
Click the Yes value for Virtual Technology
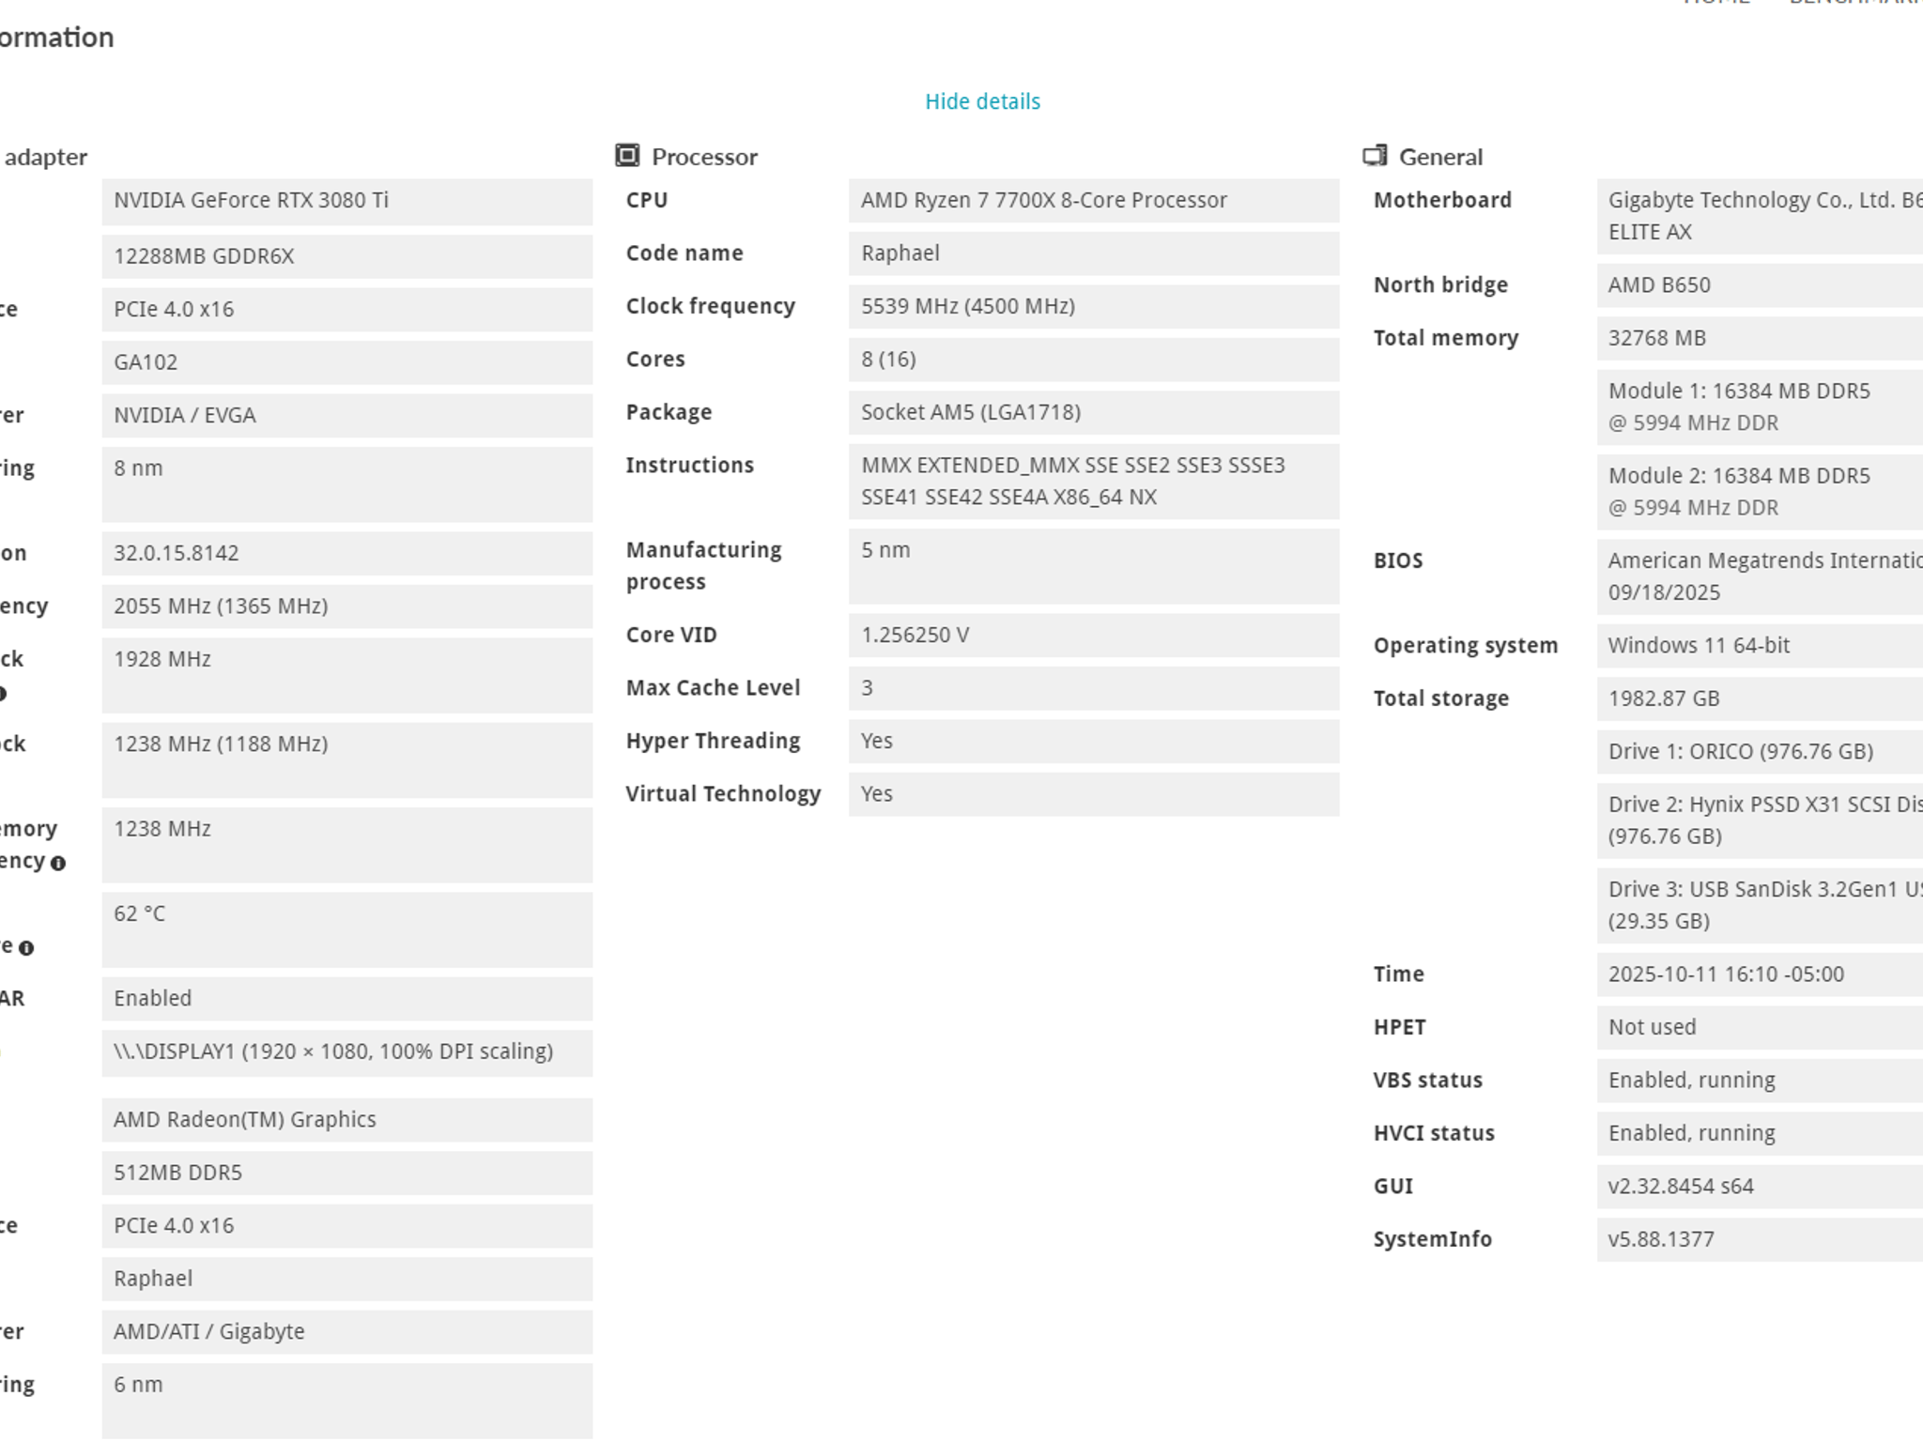1094,794
